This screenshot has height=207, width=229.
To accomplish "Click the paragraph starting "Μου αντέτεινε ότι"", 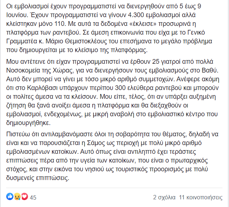I will click(113, 92).
